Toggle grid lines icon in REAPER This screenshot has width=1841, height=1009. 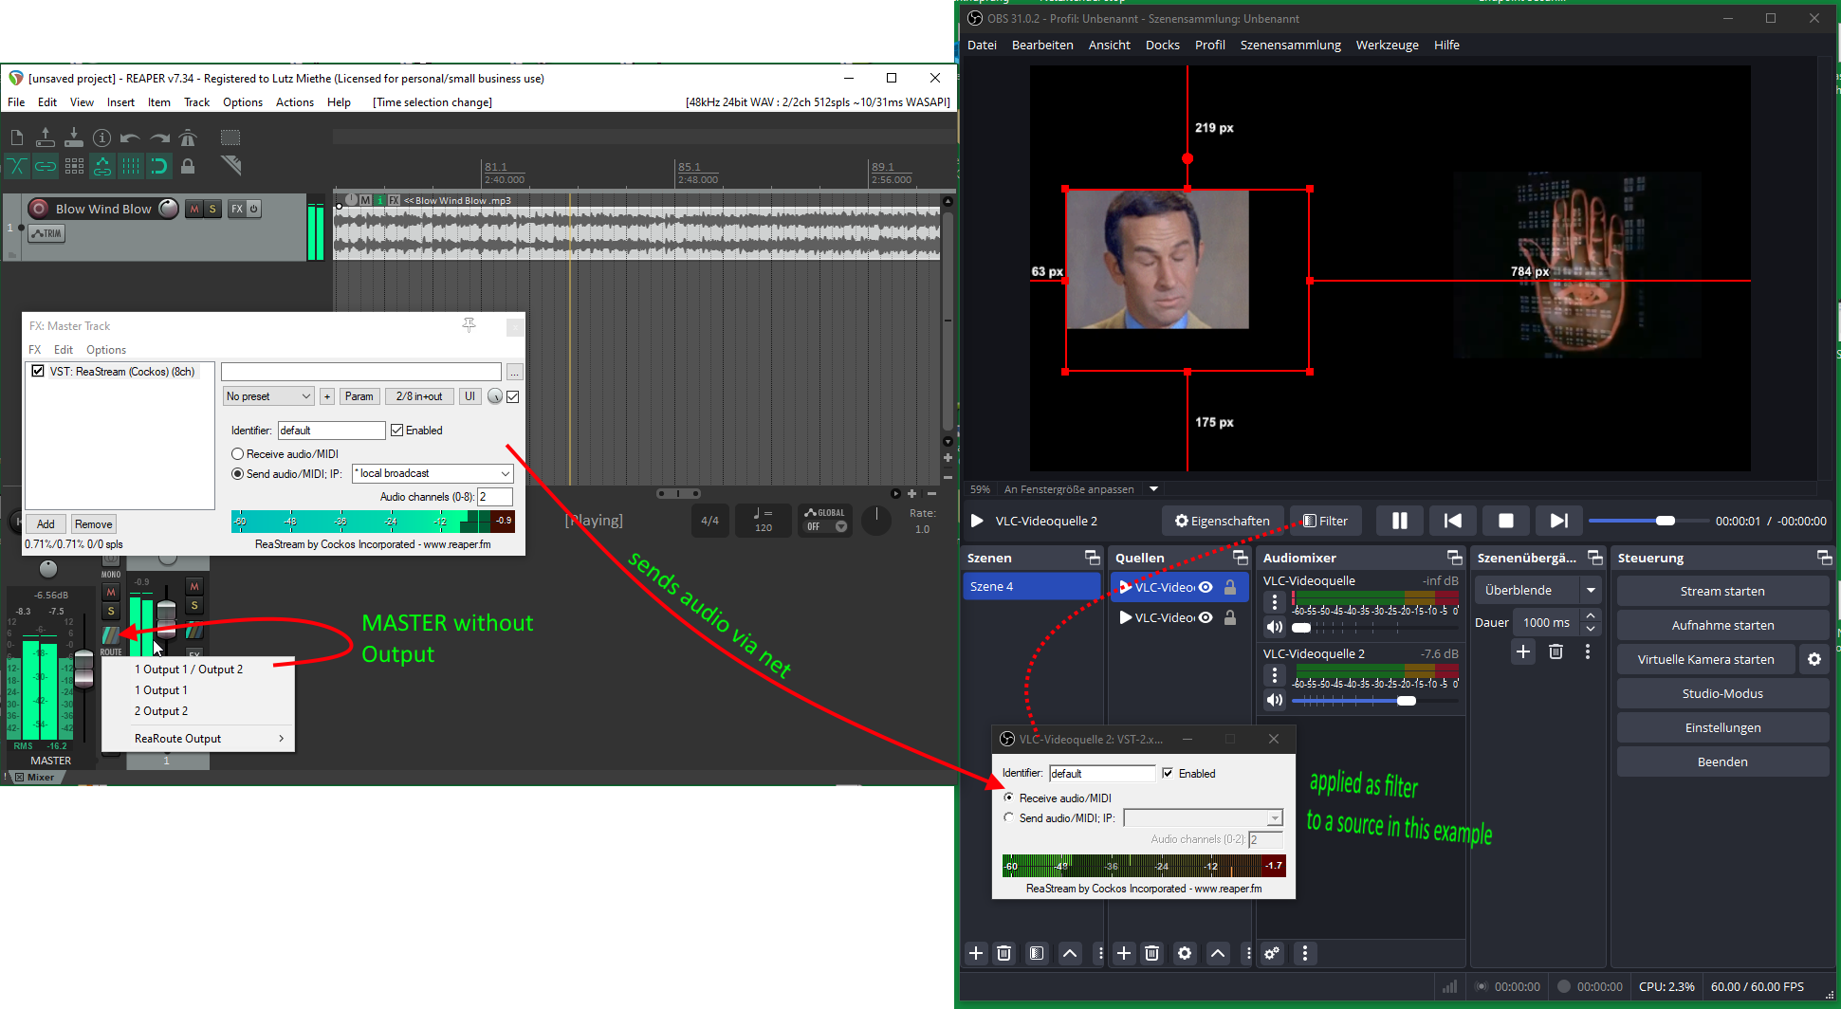(x=131, y=166)
